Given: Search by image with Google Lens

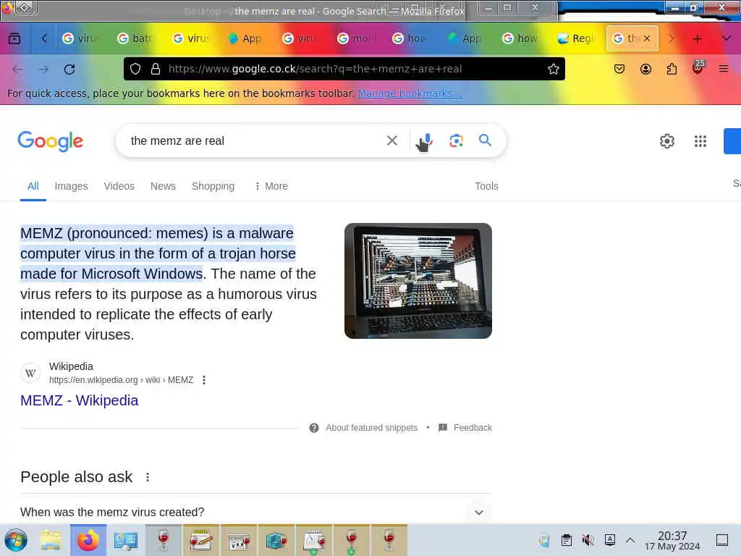Looking at the screenshot, I should 456,140.
